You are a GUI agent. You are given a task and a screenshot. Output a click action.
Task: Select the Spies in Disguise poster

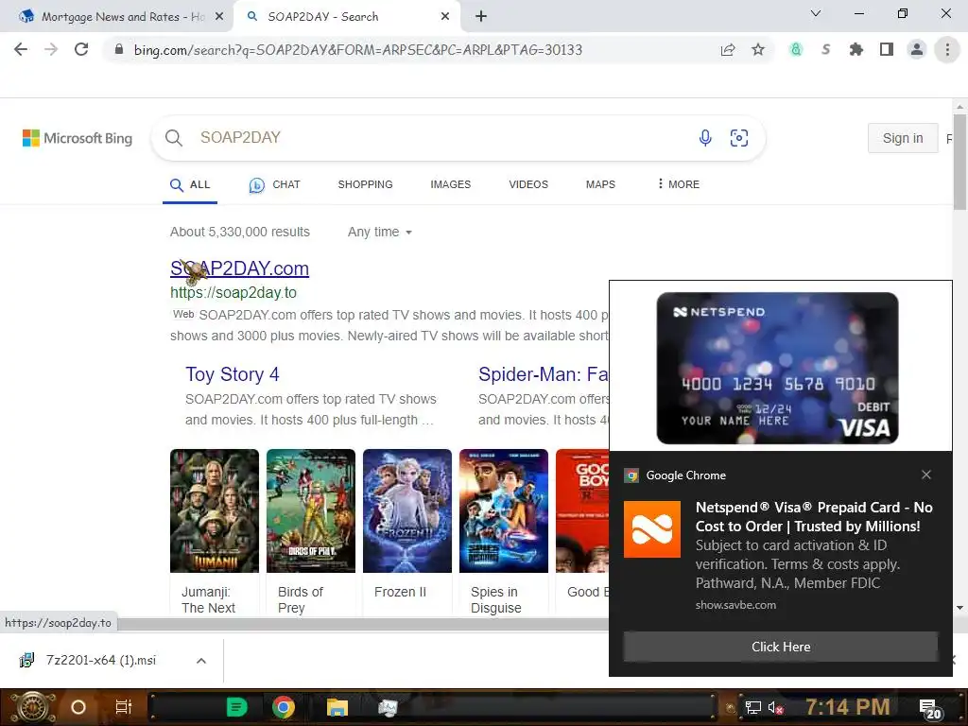pos(504,511)
